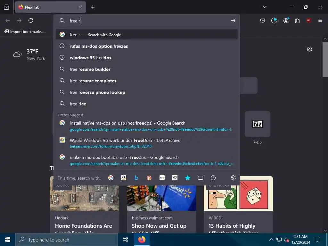Open a new tab with the plus button

click(93, 7)
